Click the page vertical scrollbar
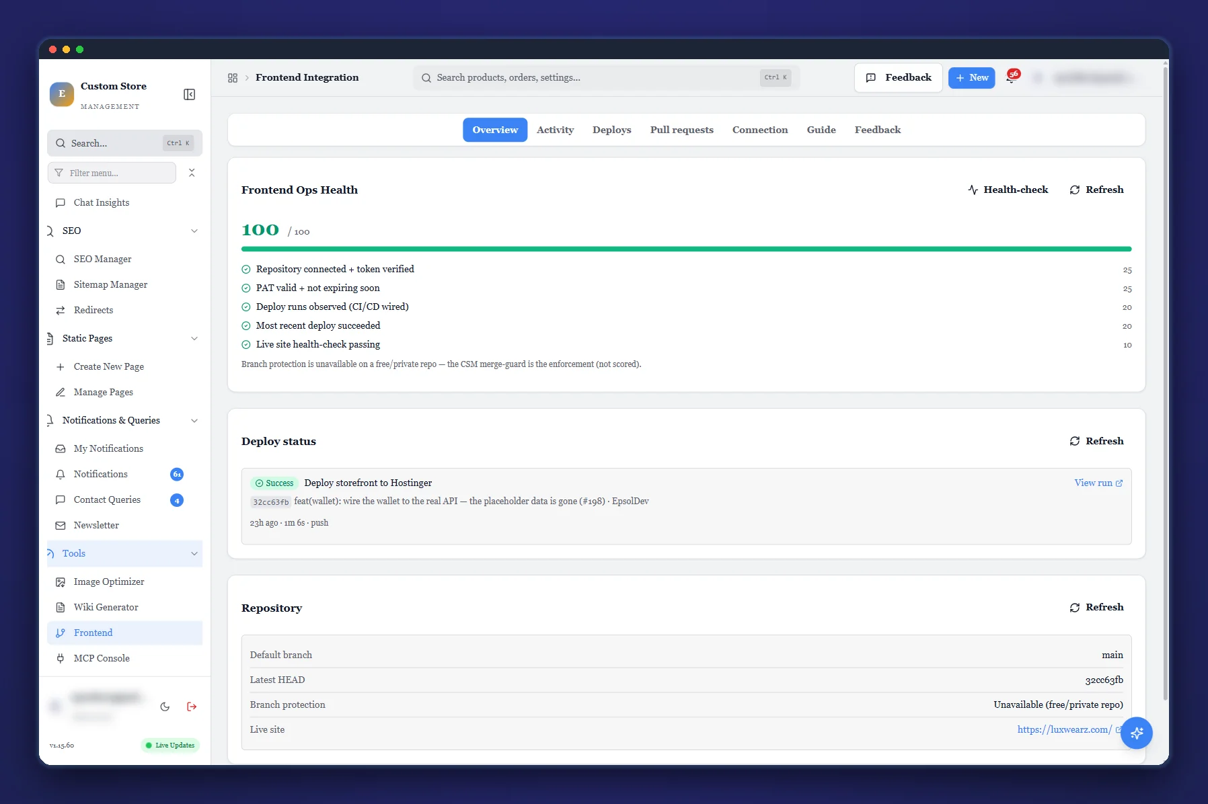This screenshot has width=1208, height=804. (x=1165, y=383)
